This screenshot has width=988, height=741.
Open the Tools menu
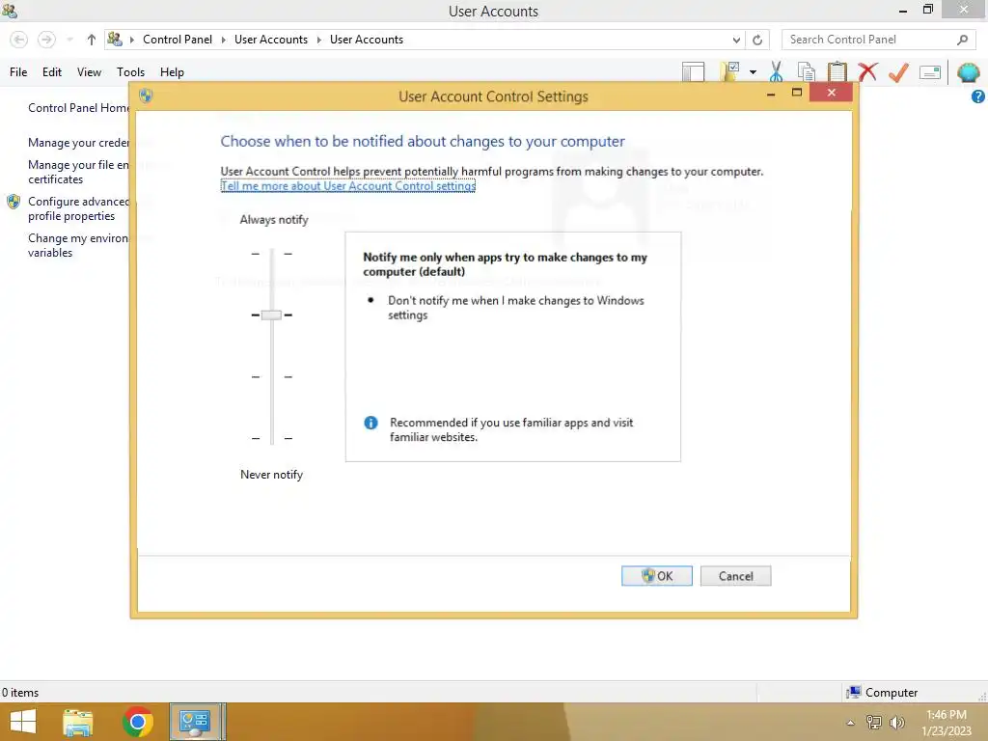click(130, 71)
